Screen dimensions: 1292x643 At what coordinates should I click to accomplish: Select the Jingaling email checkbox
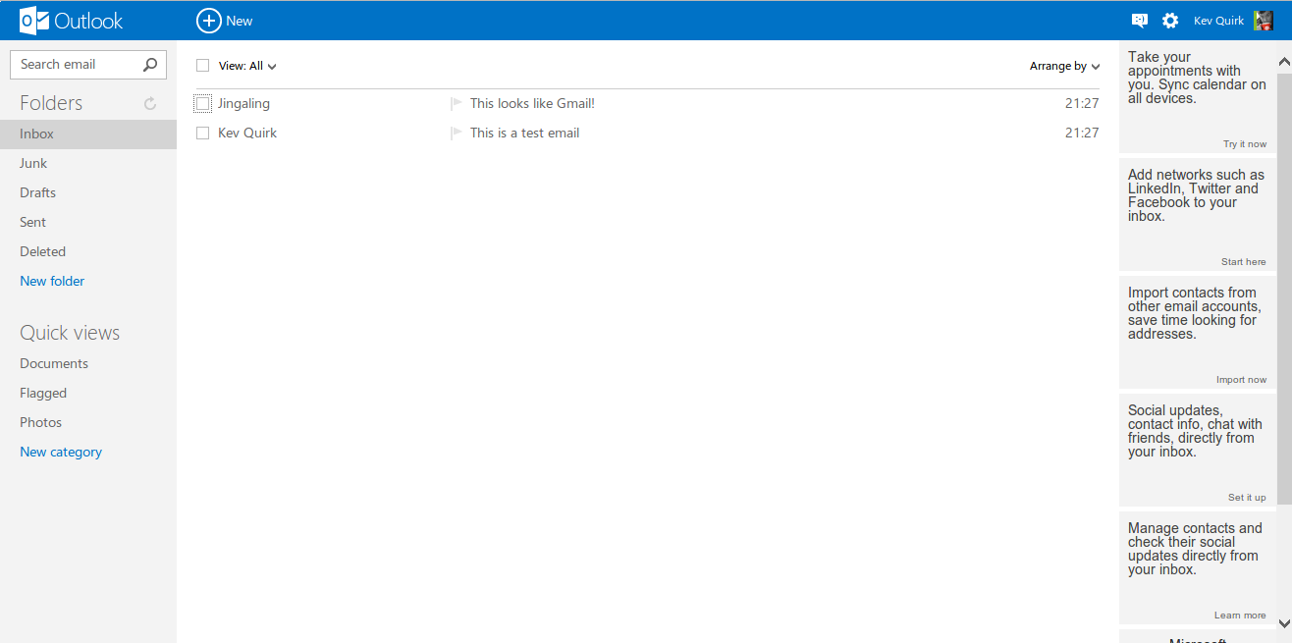point(203,103)
